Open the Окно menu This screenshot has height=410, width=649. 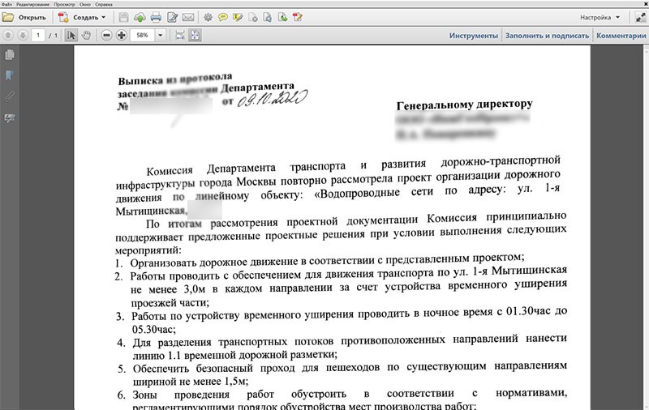85,4
